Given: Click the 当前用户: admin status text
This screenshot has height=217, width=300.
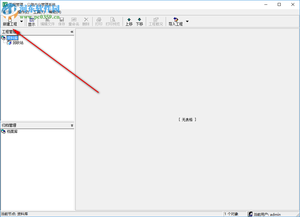Looking at the screenshot, I should tap(267, 214).
